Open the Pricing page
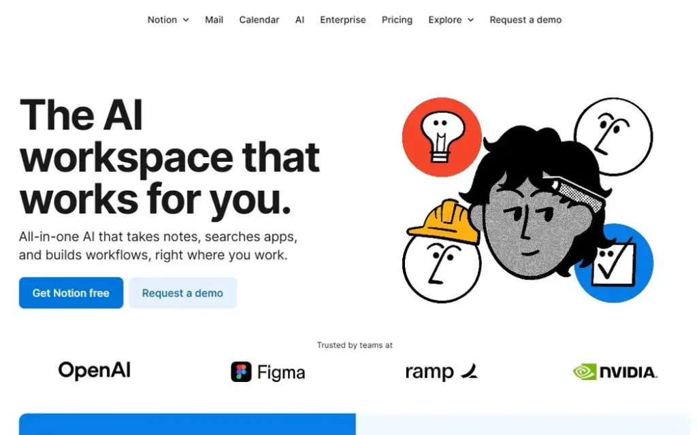Image resolution: width=697 pixels, height=435 pixels. [x=397, y=20]
